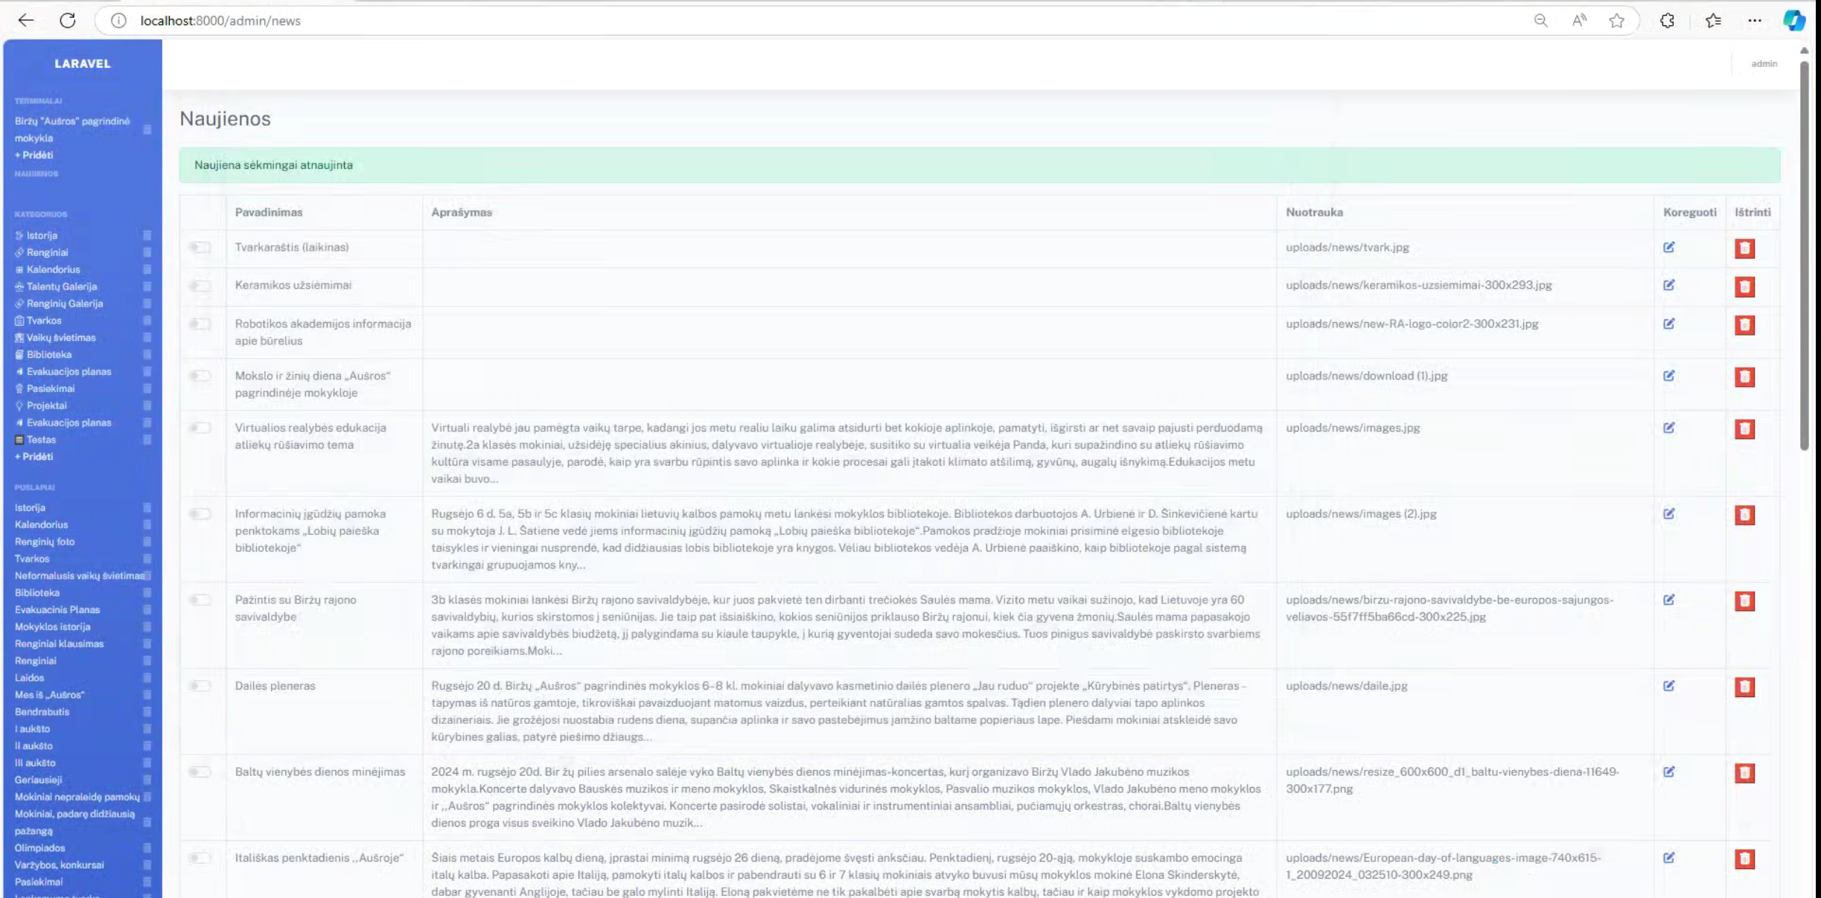The height and width of the screenshot is (898, 1821).
Task: Select Talentų Galerija category
Action: [x=61, y=286]
